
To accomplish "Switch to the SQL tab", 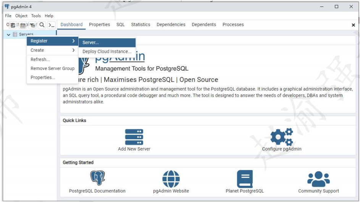I will (121, 24).
